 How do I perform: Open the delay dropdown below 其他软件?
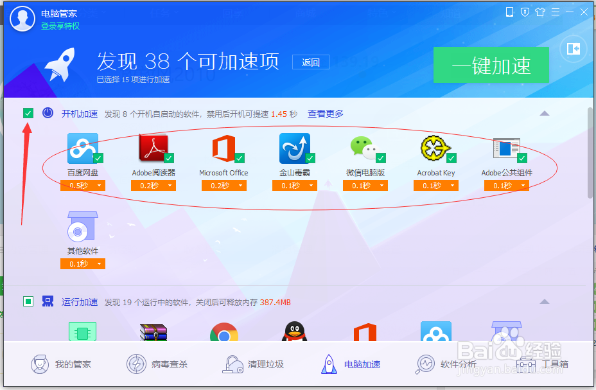[82, 263]
